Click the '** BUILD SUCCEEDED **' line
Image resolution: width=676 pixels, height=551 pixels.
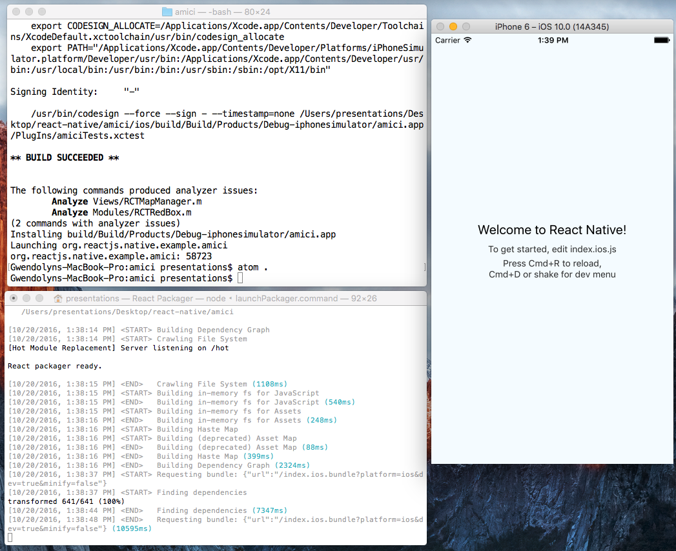65,157
